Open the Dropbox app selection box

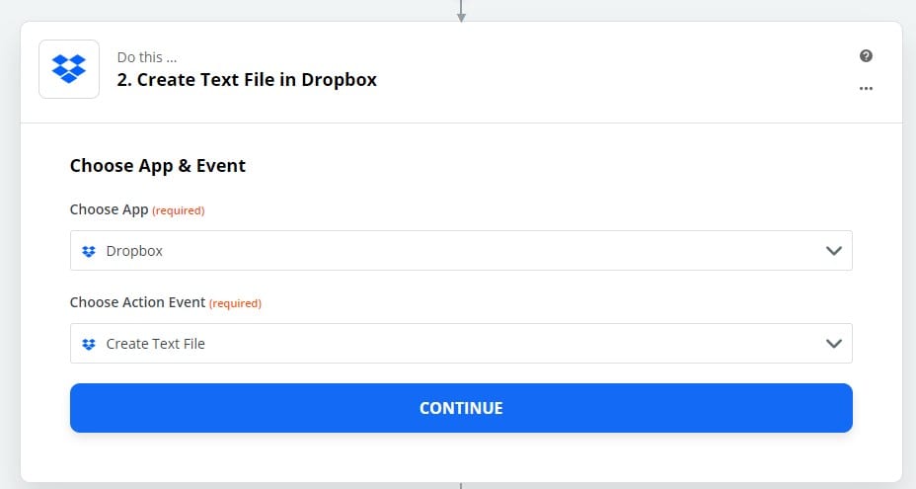pos(461,251)
